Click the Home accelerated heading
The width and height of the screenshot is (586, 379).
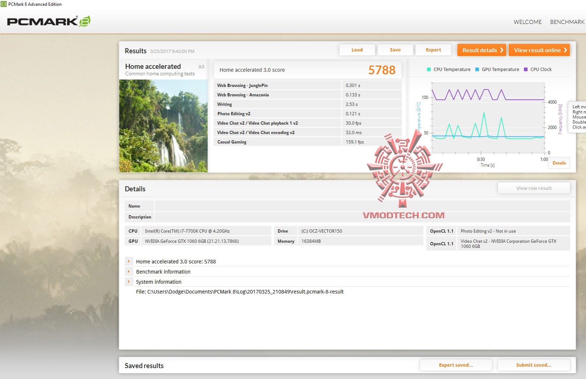click(x=153, y=66)
